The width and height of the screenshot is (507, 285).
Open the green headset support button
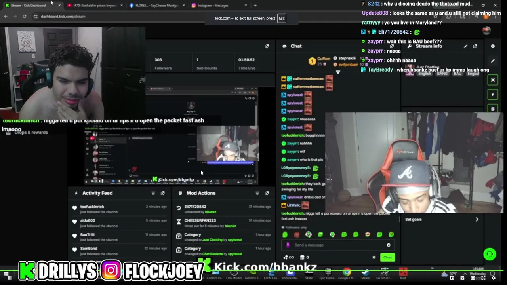coord(490,254)
